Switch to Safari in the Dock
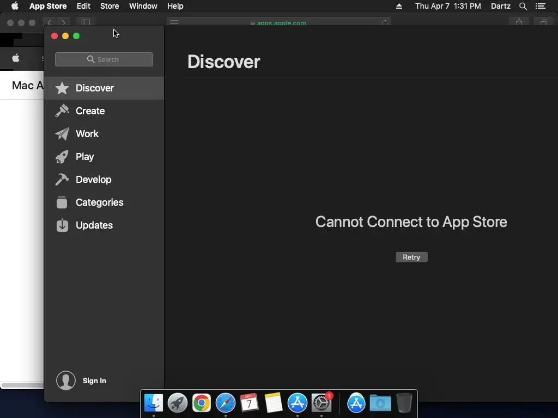 pos(226,403)
